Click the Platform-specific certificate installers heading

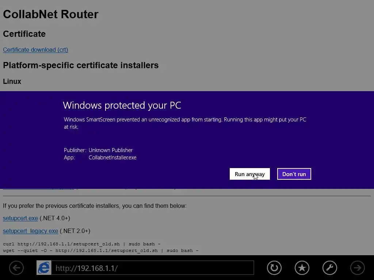(81, 65)
